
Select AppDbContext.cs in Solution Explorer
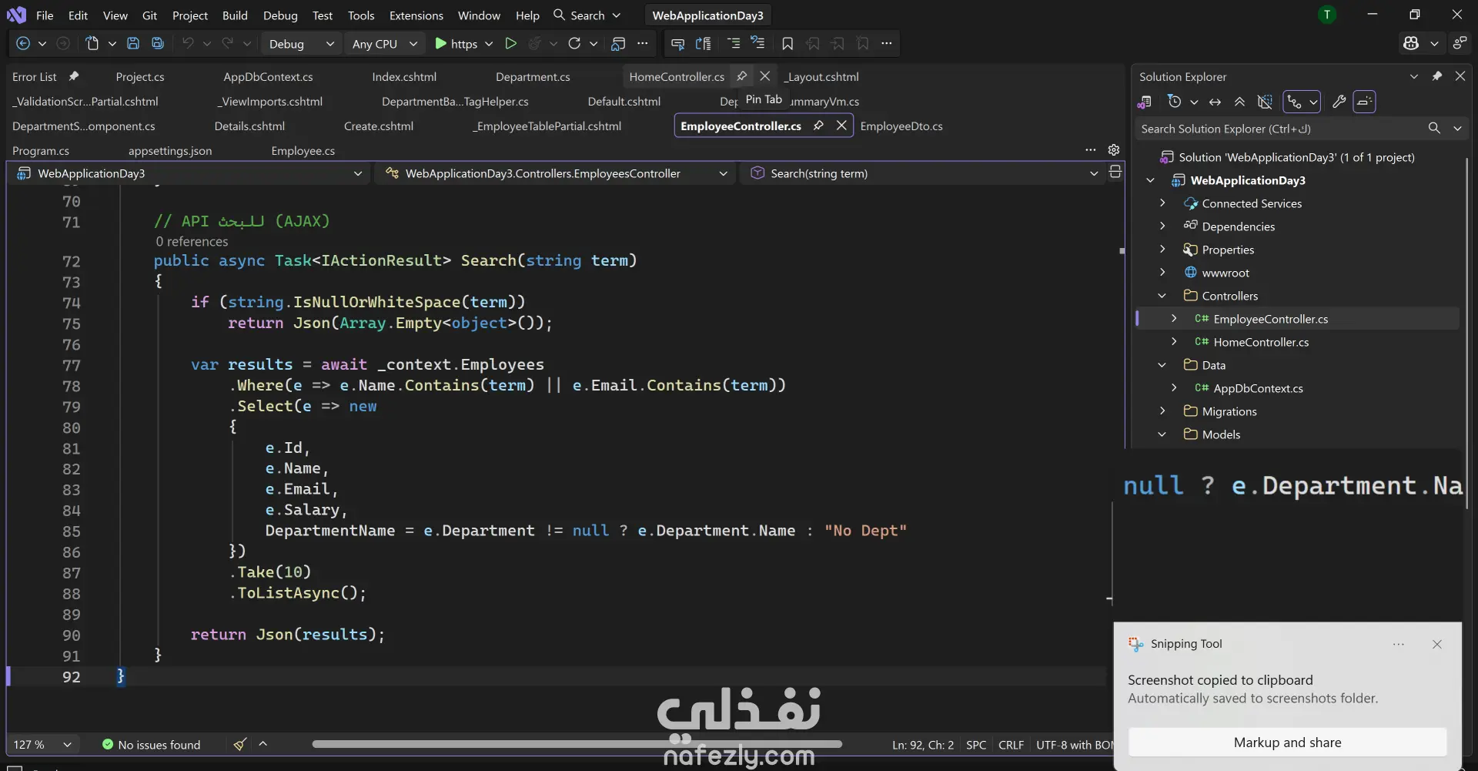point(1258,388)
